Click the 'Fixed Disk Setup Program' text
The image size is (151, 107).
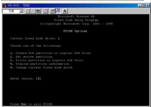76,20
